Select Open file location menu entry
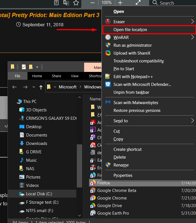 tap(130, 30)
